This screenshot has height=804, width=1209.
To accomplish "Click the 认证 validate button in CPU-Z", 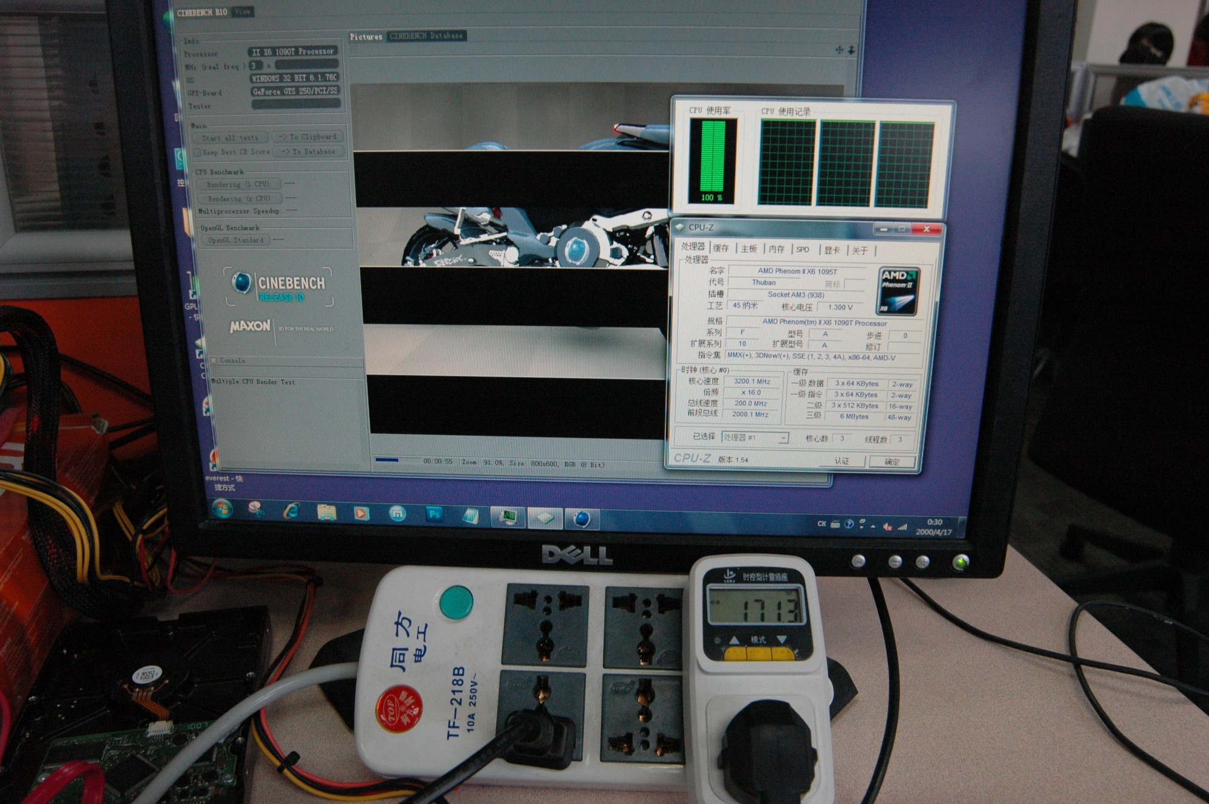I will (841, 461).
